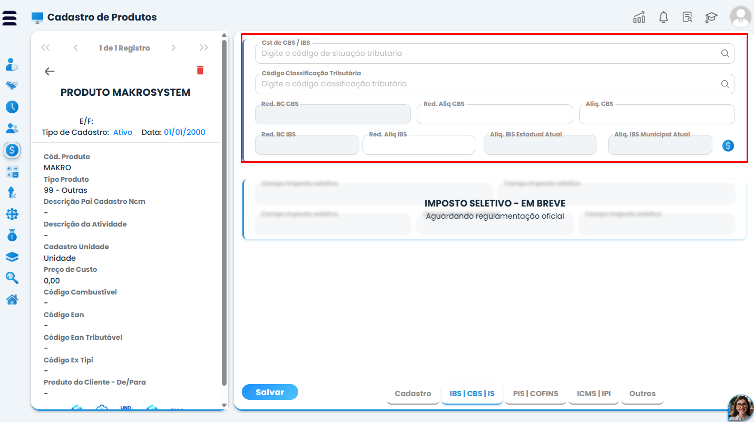The image size is (754, 422).
Task: Go back with the left arrow
Action: [x=50, y=72]
